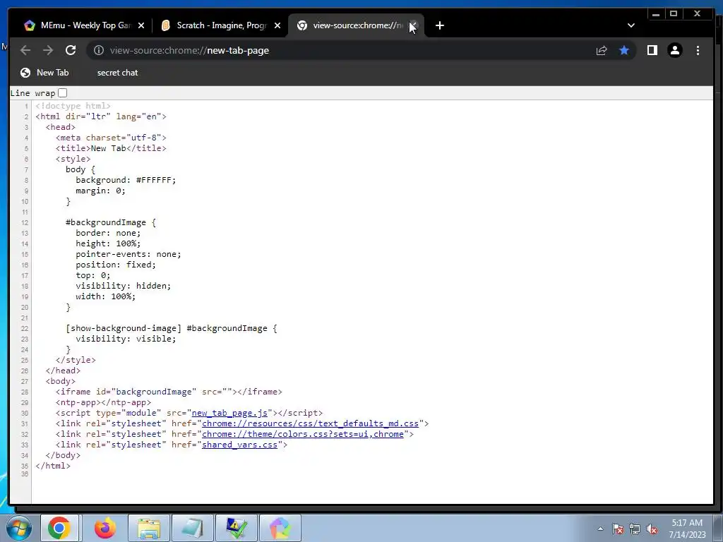Image resolution: width=723 pixels, height=542 pixels.
Task: Click the '<meta charset="utf-8">' line
Action: pos(111,138)
